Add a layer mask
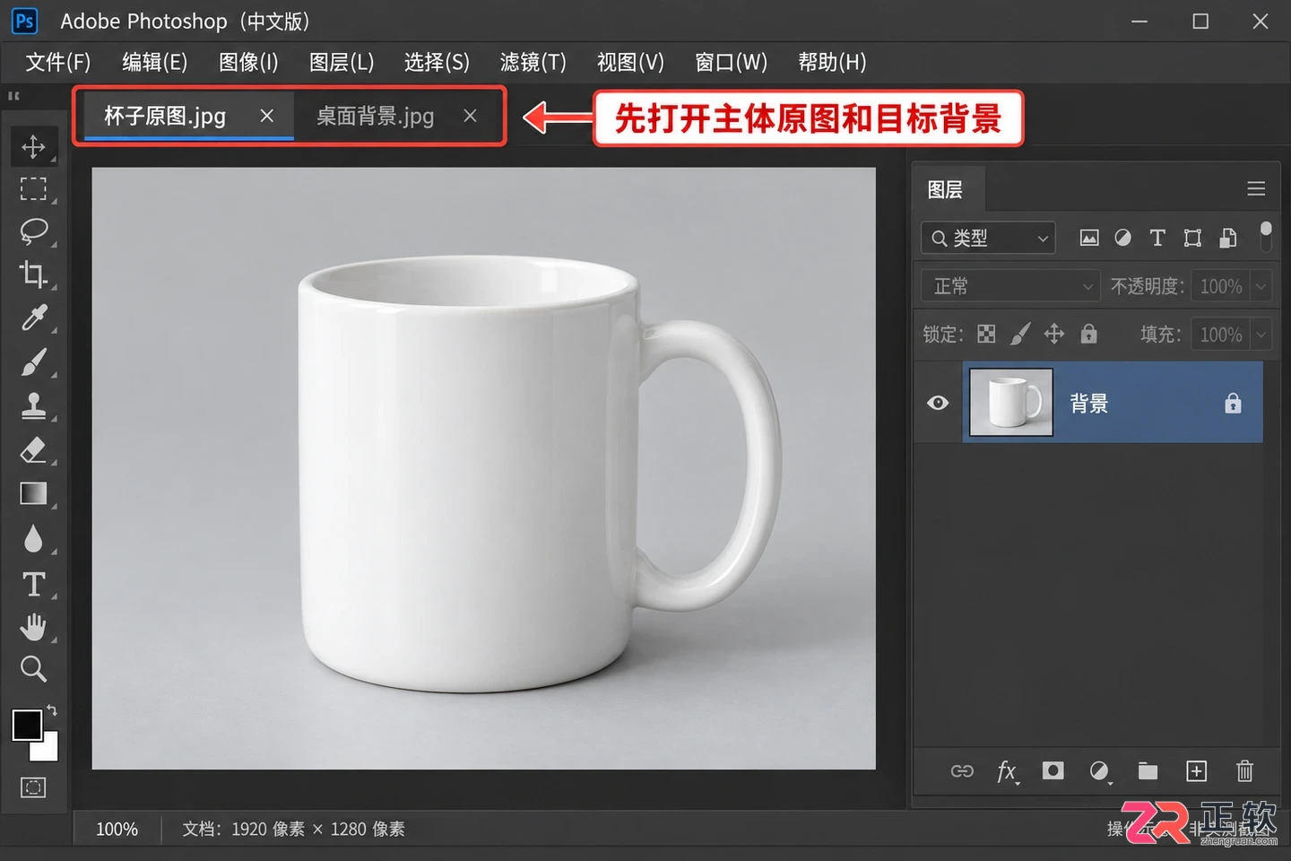The image size is (1291, 861). (x=1053, y=771)
